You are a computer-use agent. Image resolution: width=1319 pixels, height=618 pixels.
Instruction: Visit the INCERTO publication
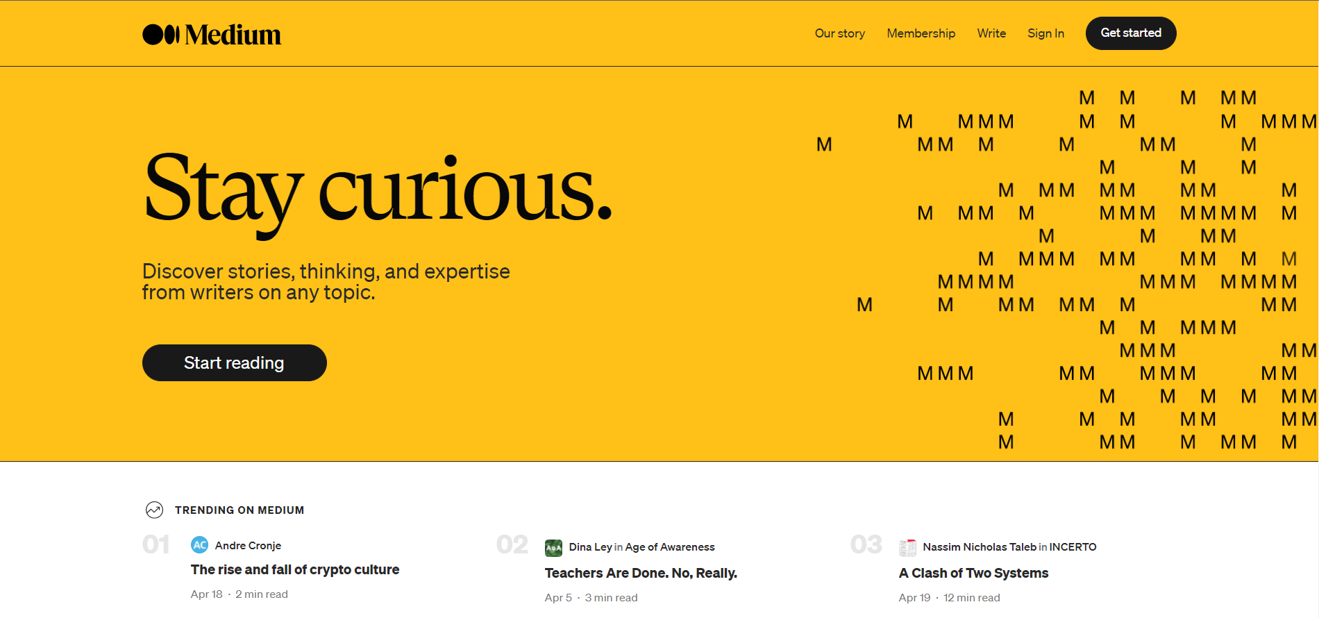[1073, 547]
